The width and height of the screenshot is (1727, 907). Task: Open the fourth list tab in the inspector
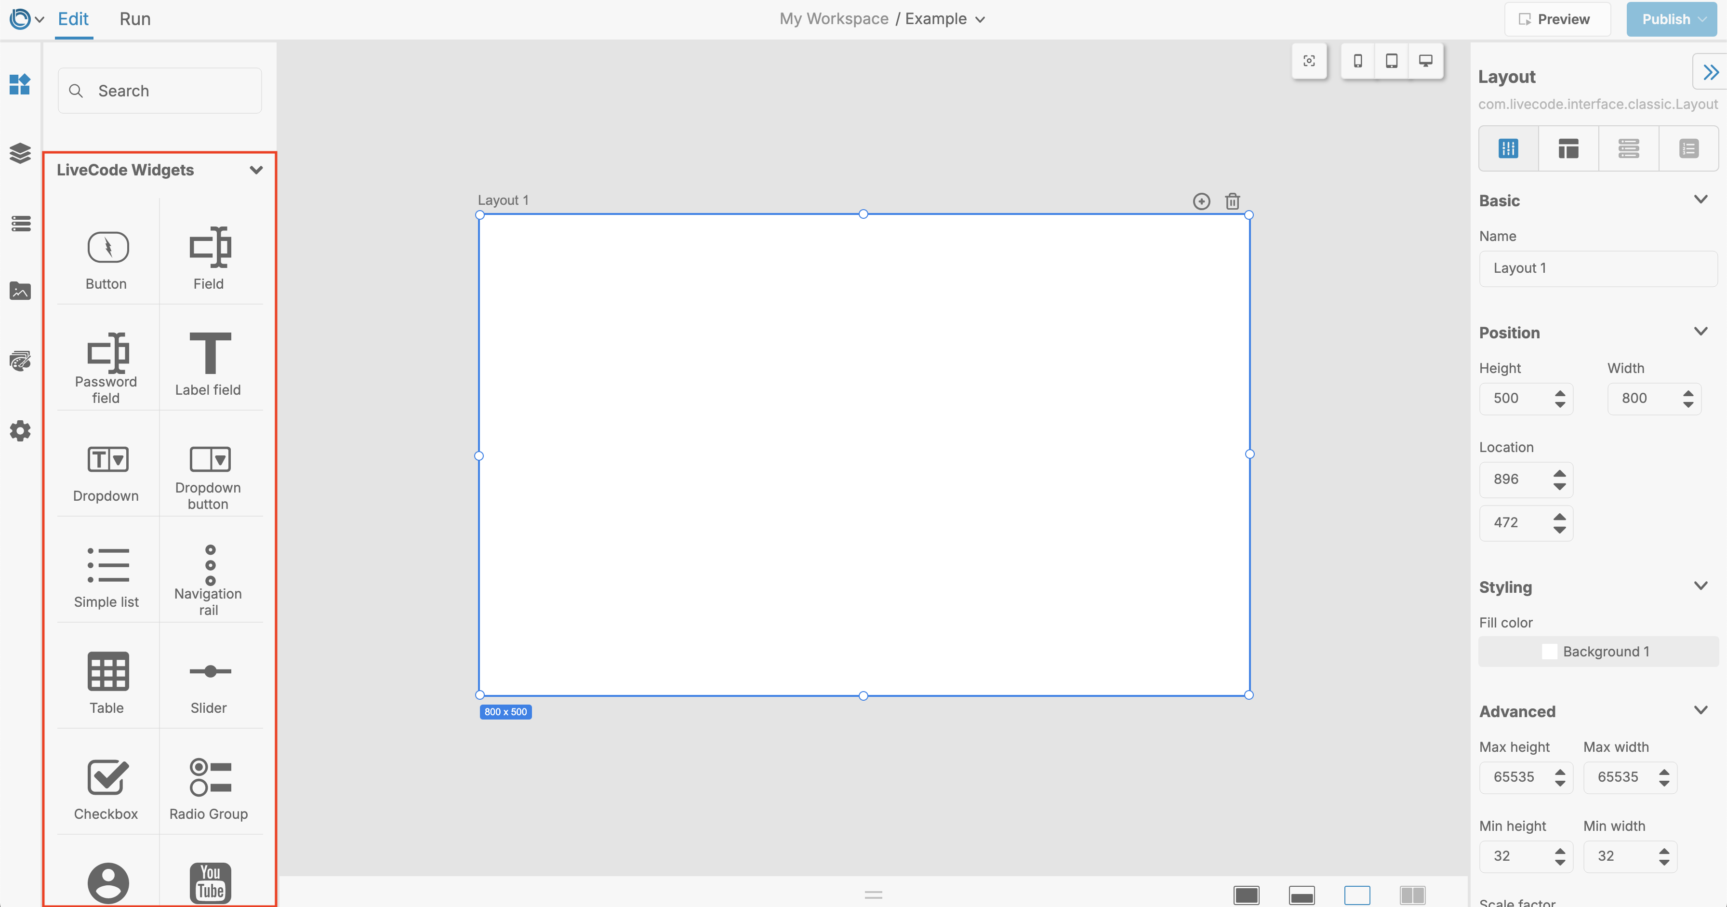pyautogui.click(x=1689, y=148)
